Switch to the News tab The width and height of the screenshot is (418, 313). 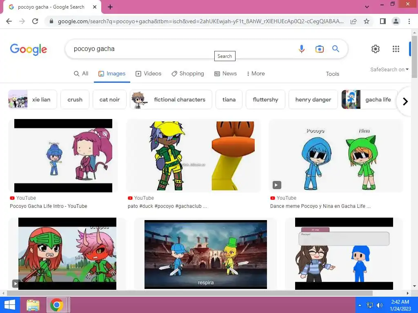225,74
